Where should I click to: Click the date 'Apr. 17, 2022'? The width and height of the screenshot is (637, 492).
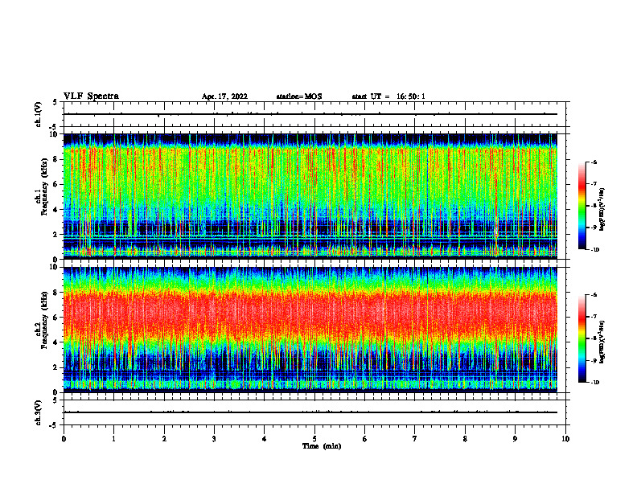pos(224,96)
